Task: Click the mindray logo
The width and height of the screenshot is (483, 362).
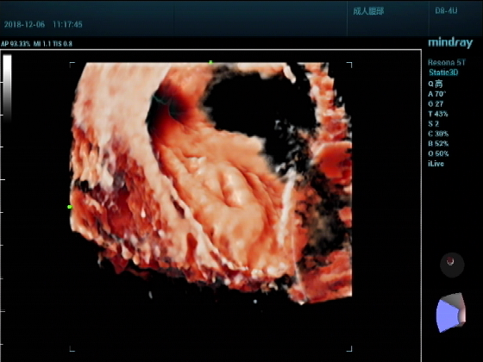Action: 450,43
